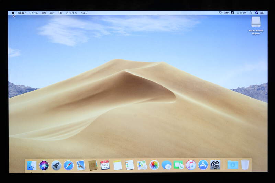Open System Preferences gear icon

(x=215, y=165)
